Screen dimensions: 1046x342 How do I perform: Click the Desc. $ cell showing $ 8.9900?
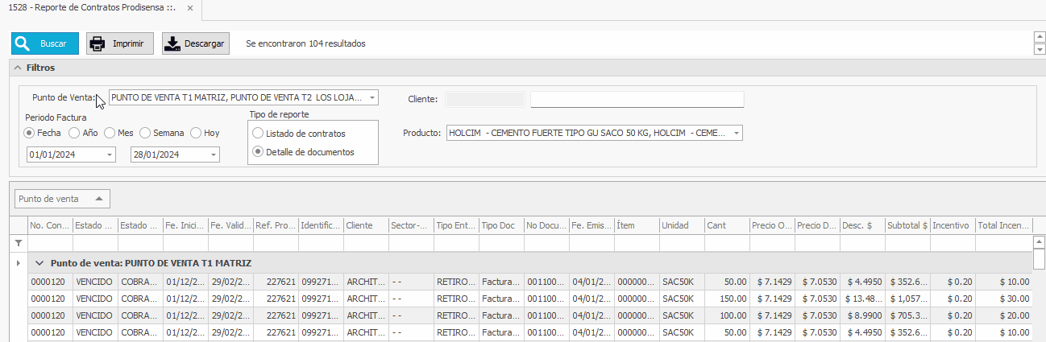tap(862, 315)
